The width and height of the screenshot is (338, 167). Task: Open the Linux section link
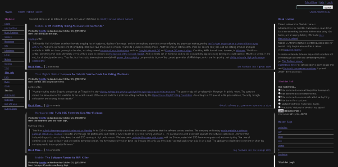point(7,55)
